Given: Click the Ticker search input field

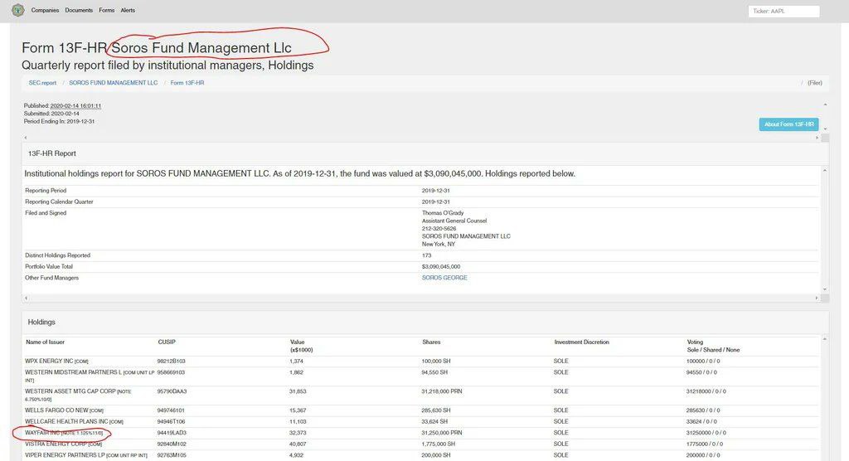Looking at the screenshot, I should pyautogui.click(x=784, y=12).
